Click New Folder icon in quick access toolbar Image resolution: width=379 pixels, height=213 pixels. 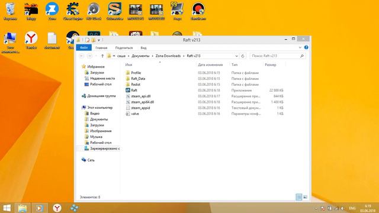point(94,40)
